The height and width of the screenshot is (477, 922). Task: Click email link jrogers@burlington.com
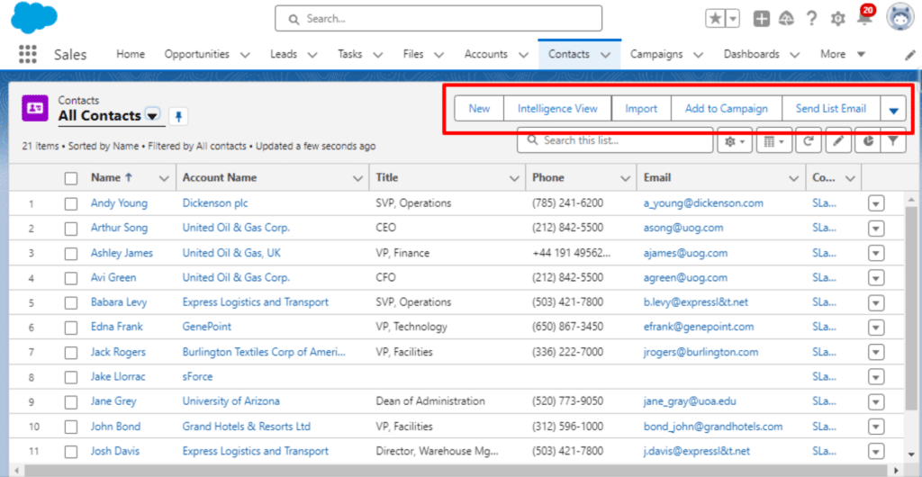point(701,352)
